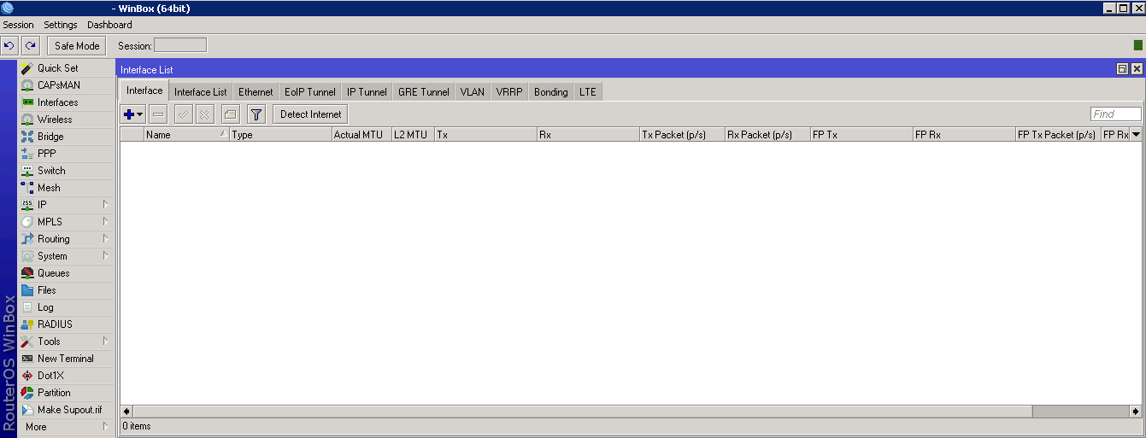Image resolution: width=1146 pixels, height=438 pixels.
Task: Click into the Find search field
Action: click(x=1116, y=114)
